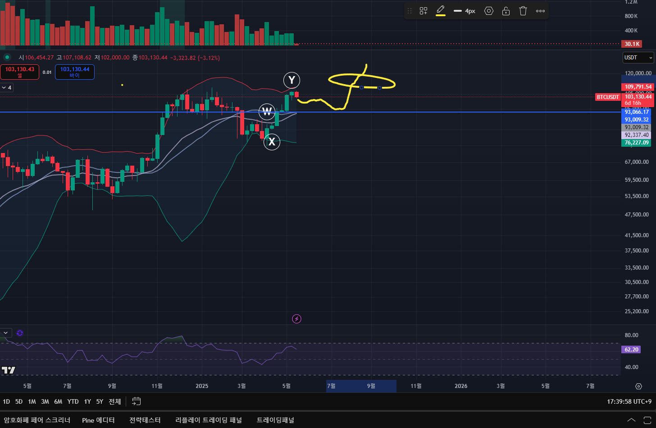Open drawing templates icon in floating toolbar
The width and height of the screenshot is (656, 428).
tap(424, 11)
